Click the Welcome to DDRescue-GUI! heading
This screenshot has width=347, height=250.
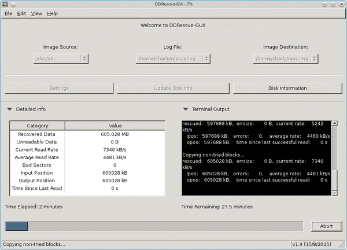(x=173, y=25)
